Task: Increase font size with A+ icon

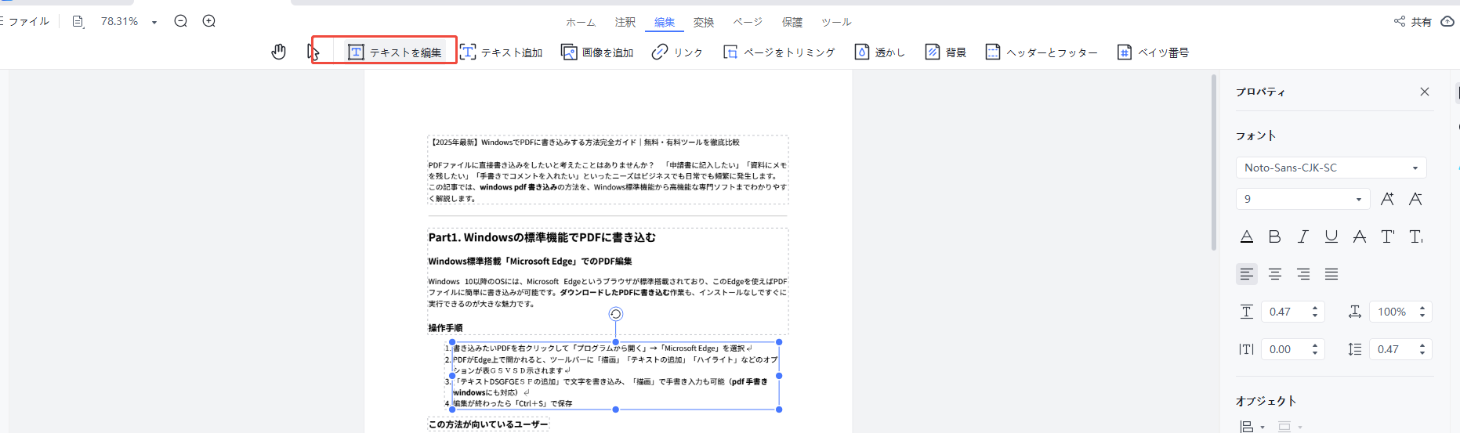Action: click(1387, 199)
